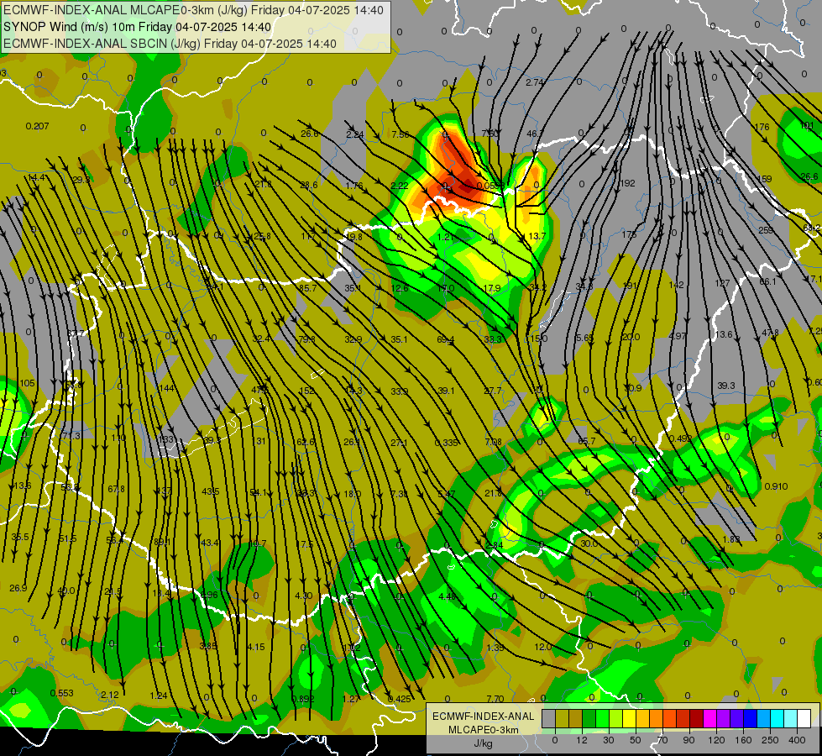Screen dimensions: 822x756
Task: Click the map value 0.207
Action: tap(37, 126)
